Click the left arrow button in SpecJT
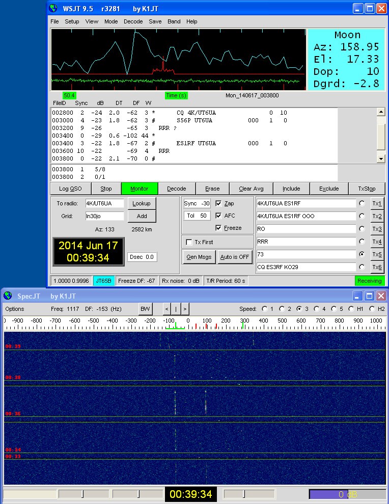 click(166, 309)
